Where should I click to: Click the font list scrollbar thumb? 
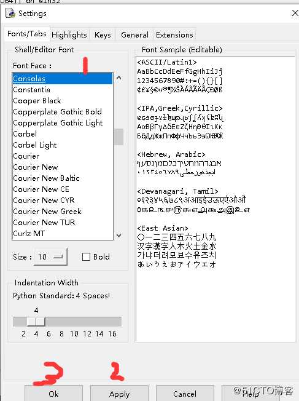coord(118,137)
